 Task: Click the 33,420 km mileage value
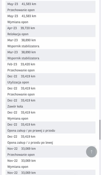(x=28, y=64)
